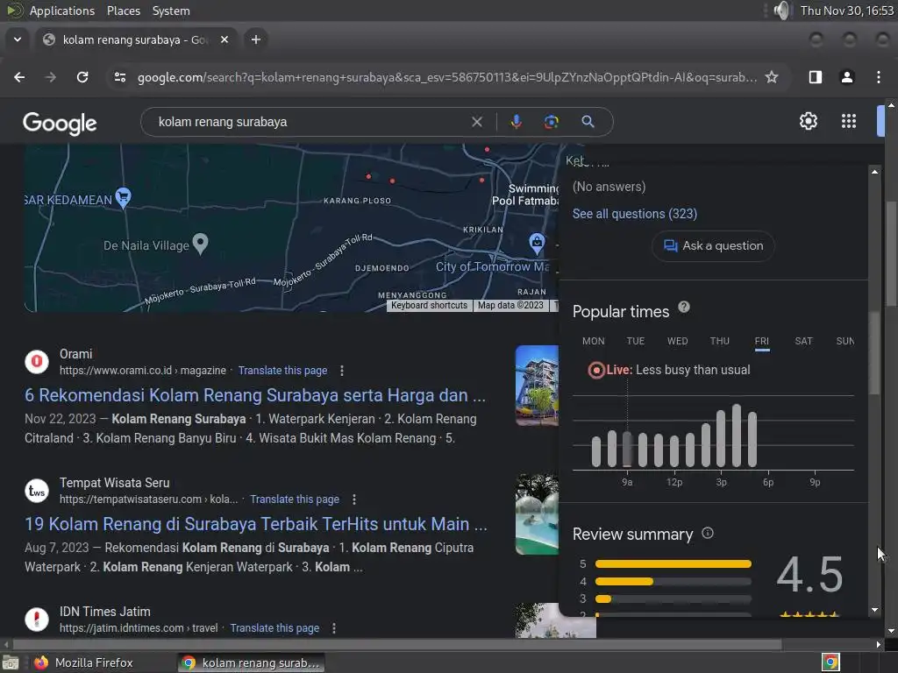Switch to Mozilla Firefox in taskbar

pos(83,662)
